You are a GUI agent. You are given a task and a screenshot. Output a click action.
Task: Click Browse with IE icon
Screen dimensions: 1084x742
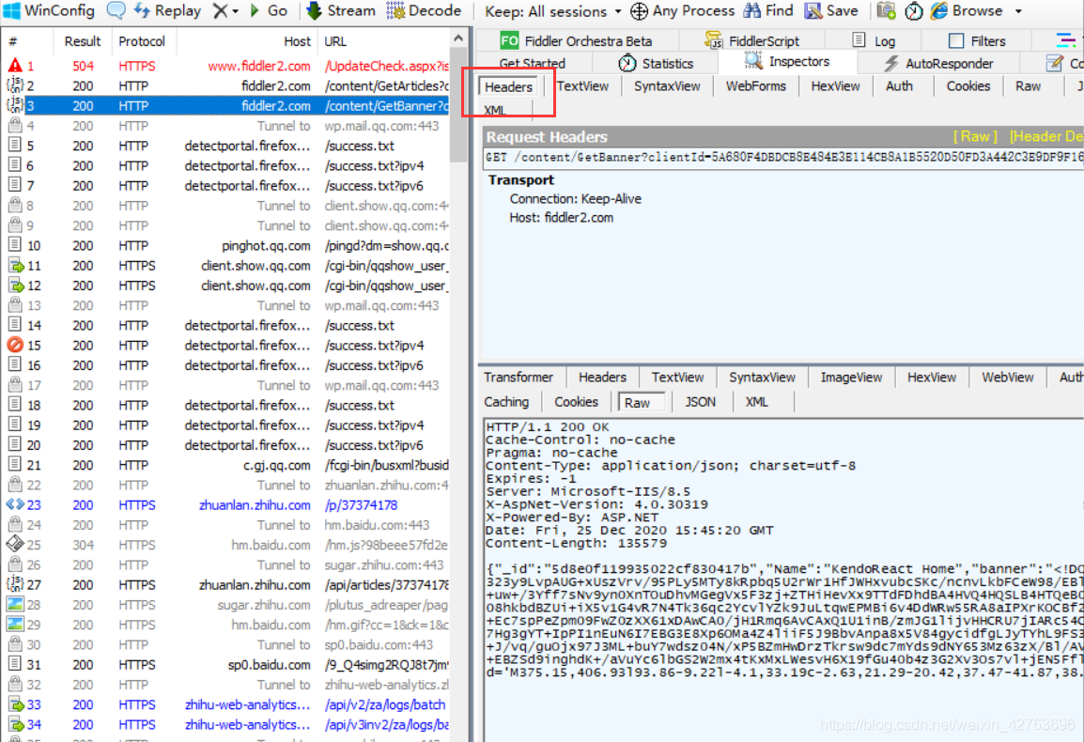pos(967,10)
